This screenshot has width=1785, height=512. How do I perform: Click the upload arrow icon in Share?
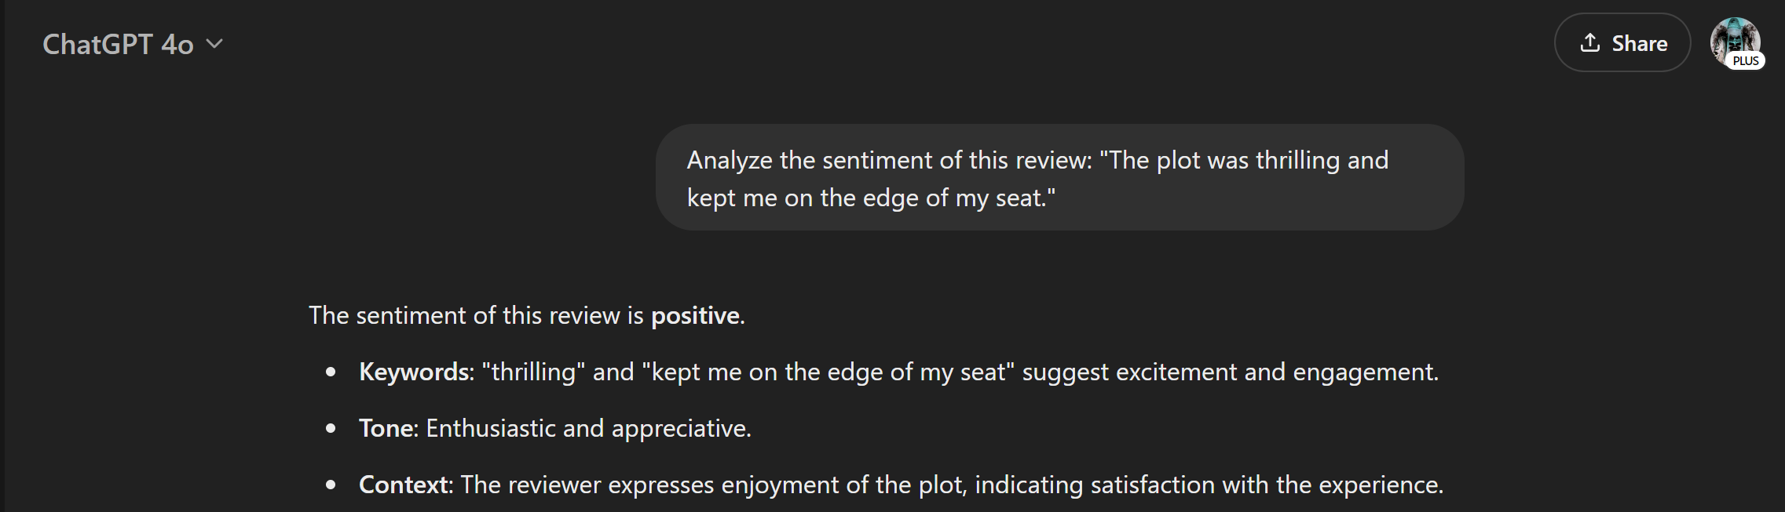1590,42
